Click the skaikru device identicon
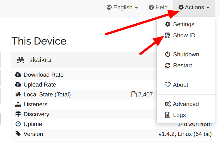220x148 pixels. (21, 60)
